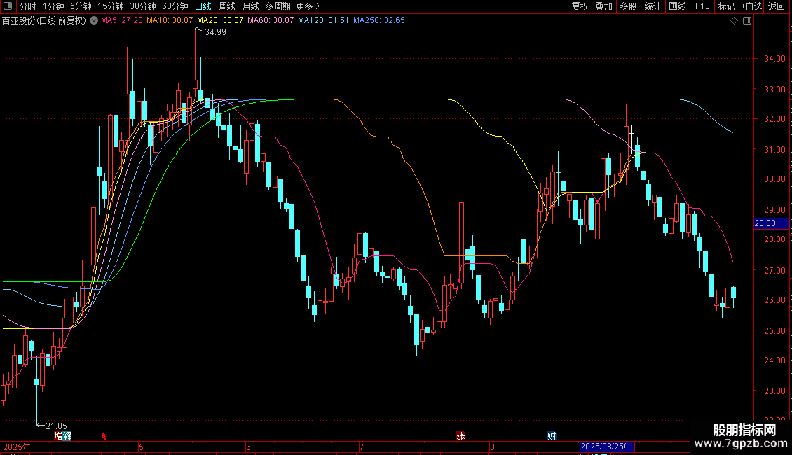Click the 叠加 overlay button

coord(603,6)
